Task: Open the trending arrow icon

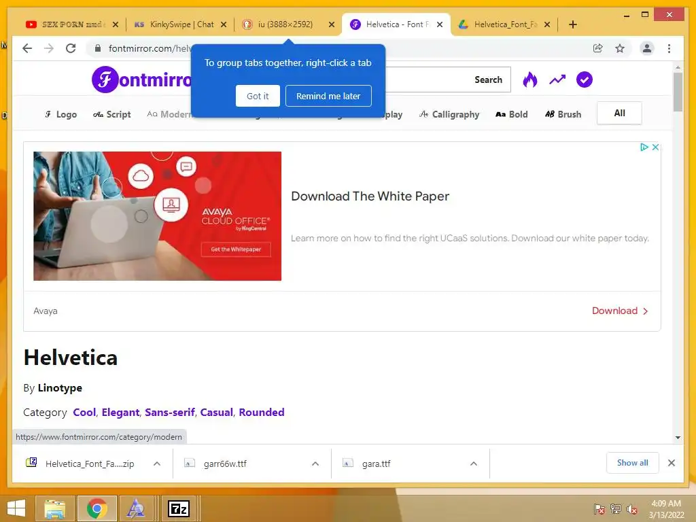Action: point(557,80)
